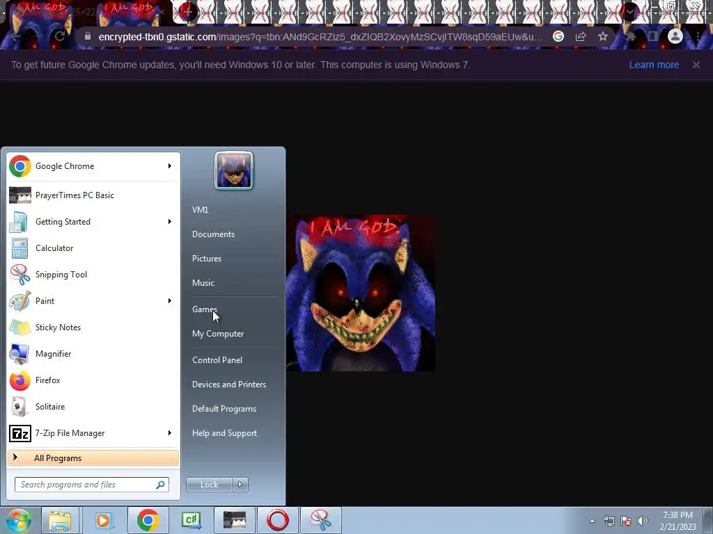Open the VM1 user folder
The image size is (713, 534).
[200, 210]
